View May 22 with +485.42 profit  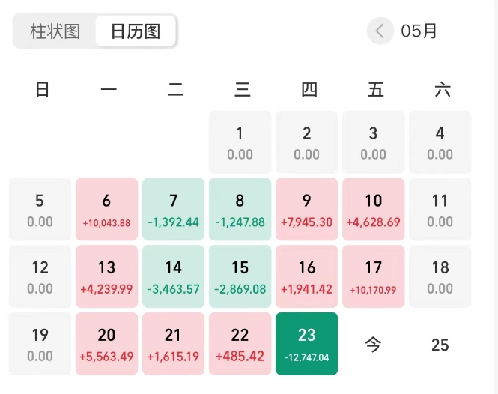pyautogui.click(x=240, y=344)
